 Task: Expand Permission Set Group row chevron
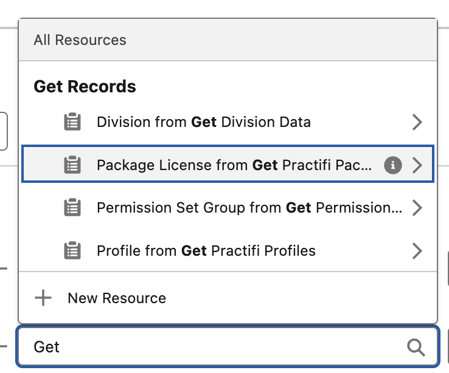point(417,208)
